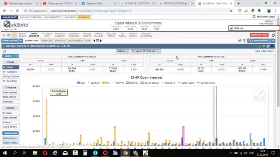This screenshot has width=280, height=157.
Task: Toggle the Max Pain series in legend
Action: (x=132, y=83)
